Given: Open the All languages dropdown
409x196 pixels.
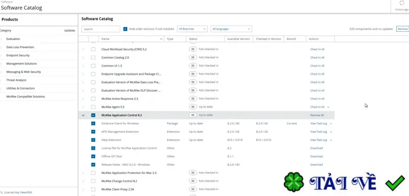Looking at the screenshot, I should click(x=231, y=29).
